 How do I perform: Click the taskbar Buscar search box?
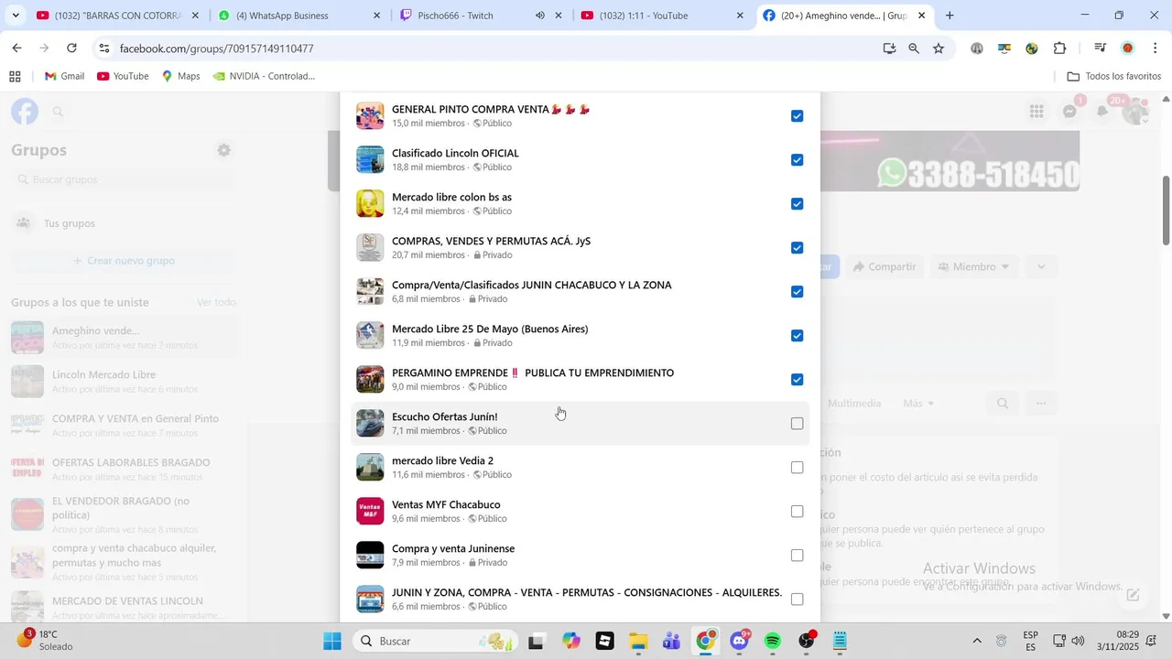[x=434, y=641]
